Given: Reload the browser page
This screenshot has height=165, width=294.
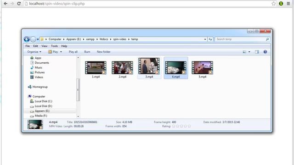Looking at the screenshot, I should [x=19, y=4].
